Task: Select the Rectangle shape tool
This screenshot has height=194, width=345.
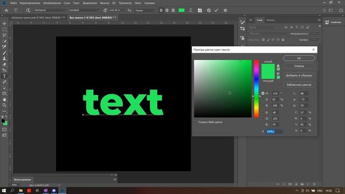Action: [x=4, y=93]
